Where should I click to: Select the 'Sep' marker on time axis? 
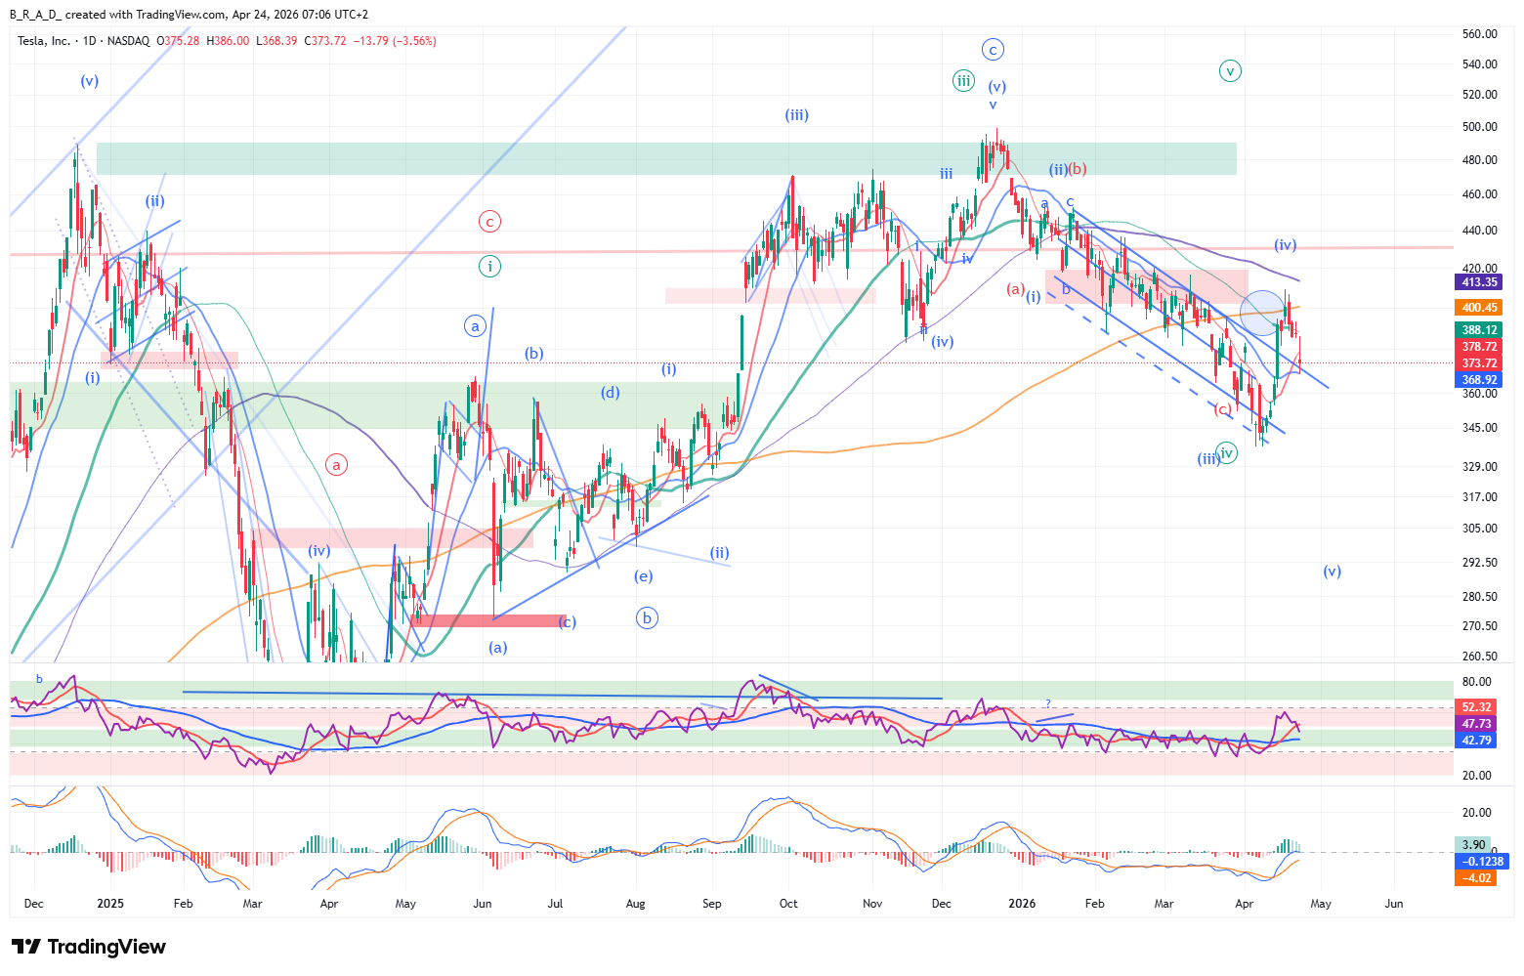coord(712,904)
